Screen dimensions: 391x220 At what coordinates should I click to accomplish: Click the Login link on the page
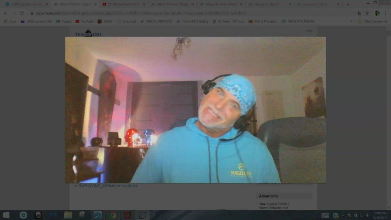(x=309, y=31)
